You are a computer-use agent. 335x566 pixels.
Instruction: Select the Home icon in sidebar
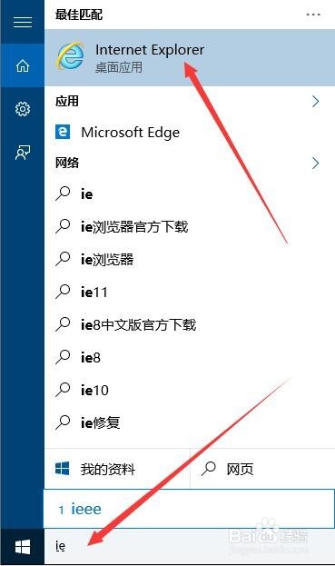[x=23, y=65]
